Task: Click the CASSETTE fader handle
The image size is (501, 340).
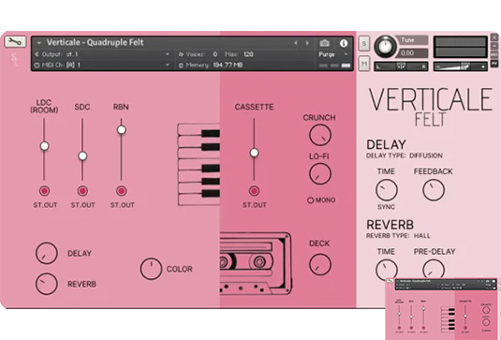Action: [254, 153]
